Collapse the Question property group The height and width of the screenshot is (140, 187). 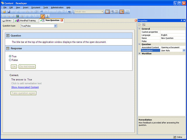point(139,44)
